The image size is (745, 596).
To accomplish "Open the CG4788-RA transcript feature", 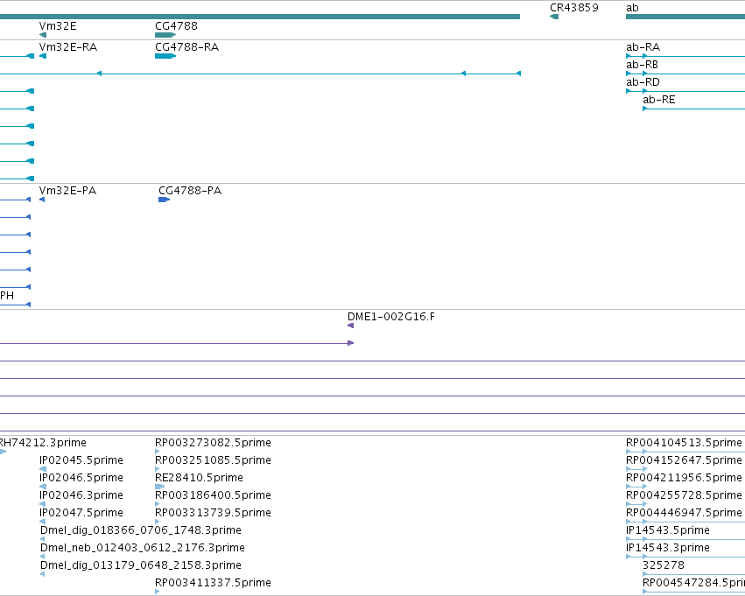I will pos(186,47).
